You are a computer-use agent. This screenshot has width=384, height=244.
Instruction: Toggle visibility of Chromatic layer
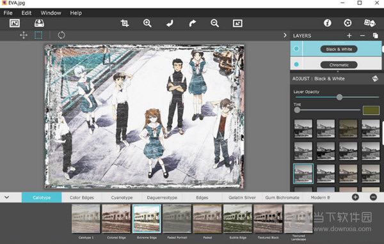coord(296,65)
